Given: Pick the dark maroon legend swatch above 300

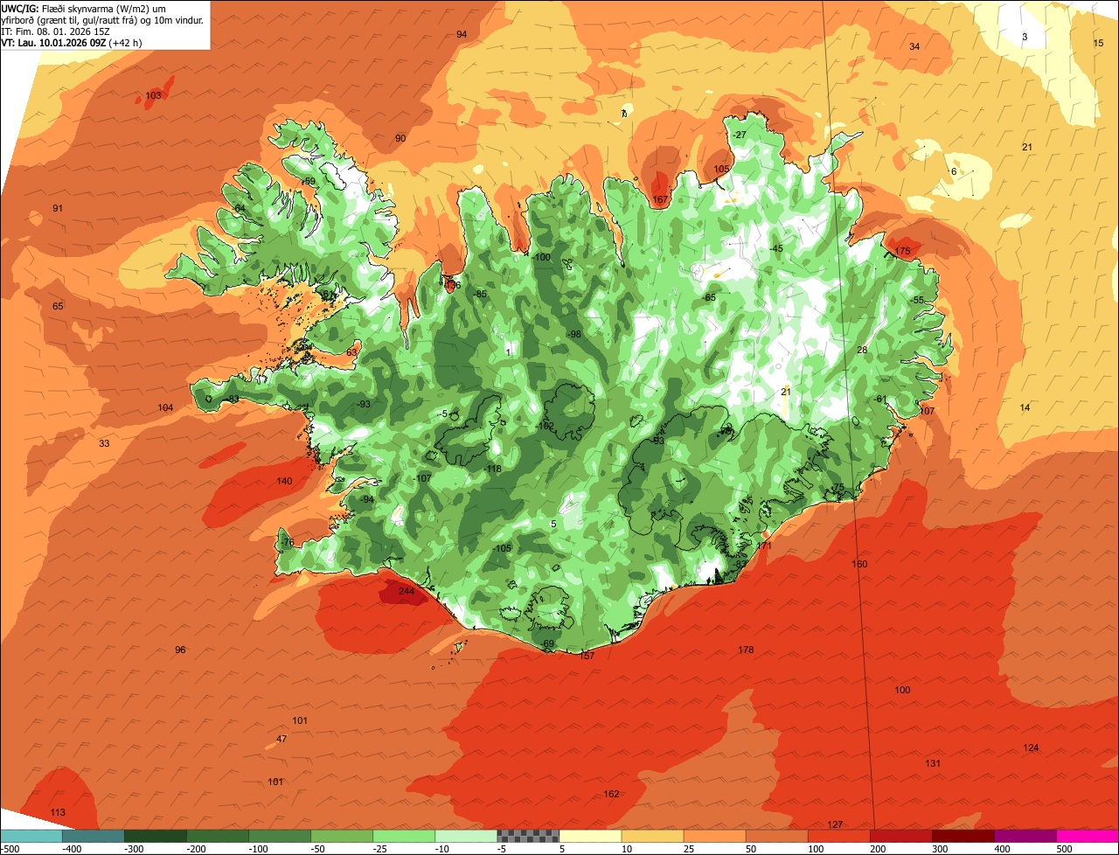Looking at the screenshot, I should tap(963, 836).
